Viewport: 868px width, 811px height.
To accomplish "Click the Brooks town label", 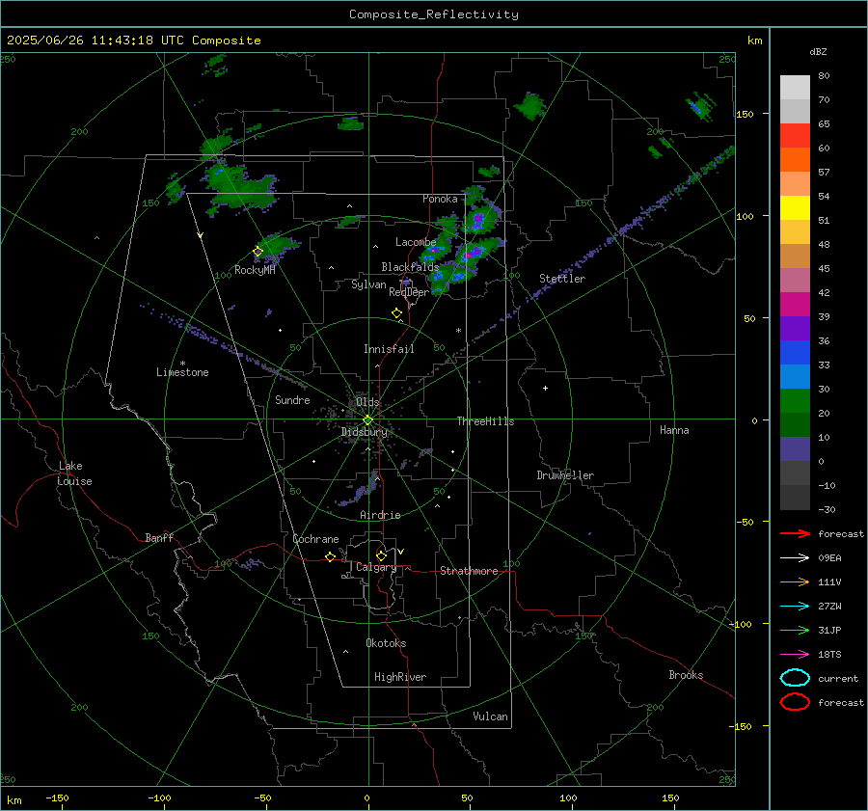I will point(686,675).
